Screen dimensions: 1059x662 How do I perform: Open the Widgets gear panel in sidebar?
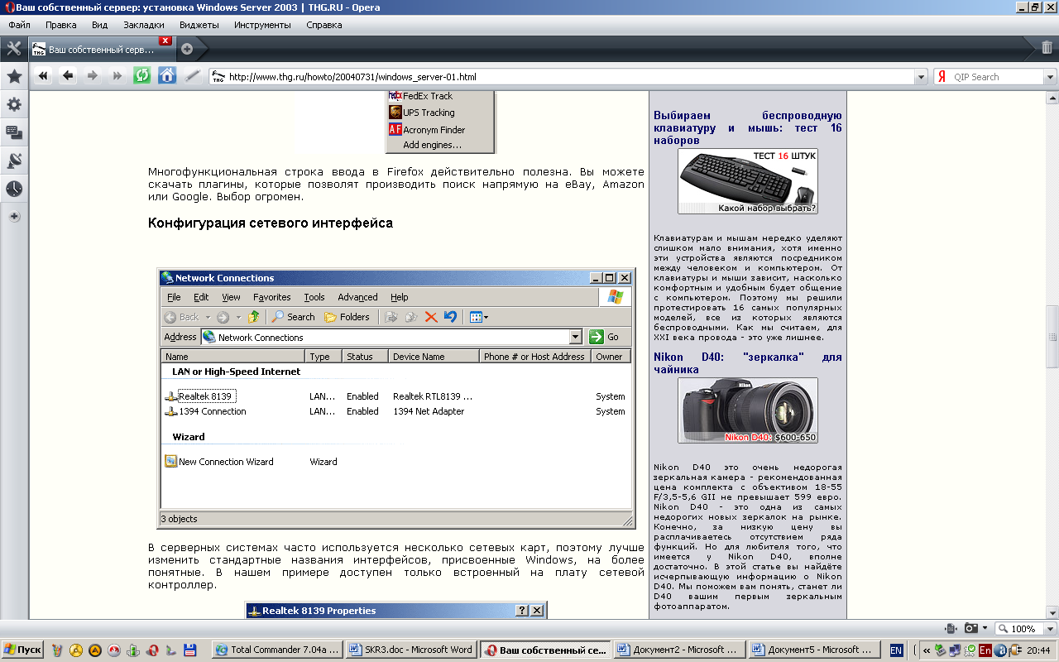[14, 105]
